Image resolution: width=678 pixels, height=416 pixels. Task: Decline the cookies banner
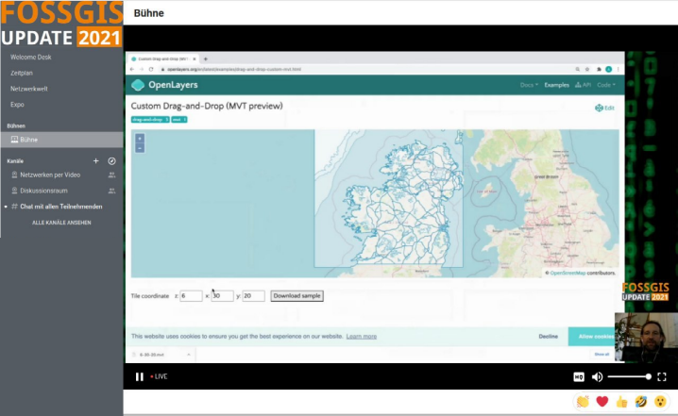tap(548, 337)
